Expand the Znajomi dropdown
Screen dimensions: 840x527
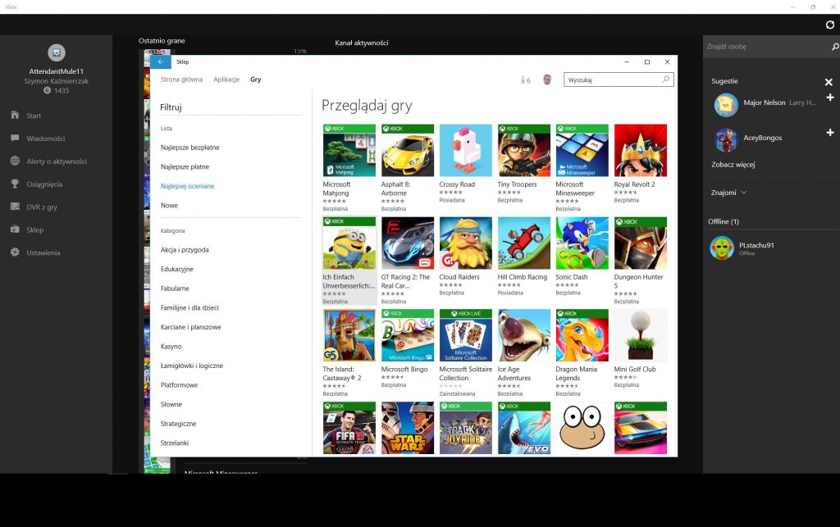point(728,193)
